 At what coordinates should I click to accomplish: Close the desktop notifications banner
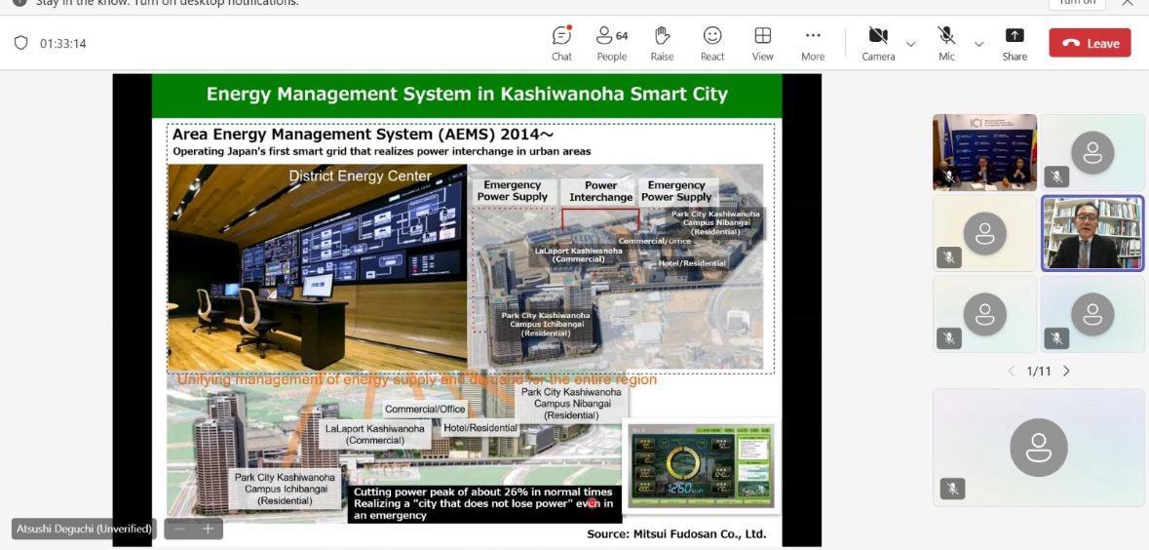coord(1128,3)
